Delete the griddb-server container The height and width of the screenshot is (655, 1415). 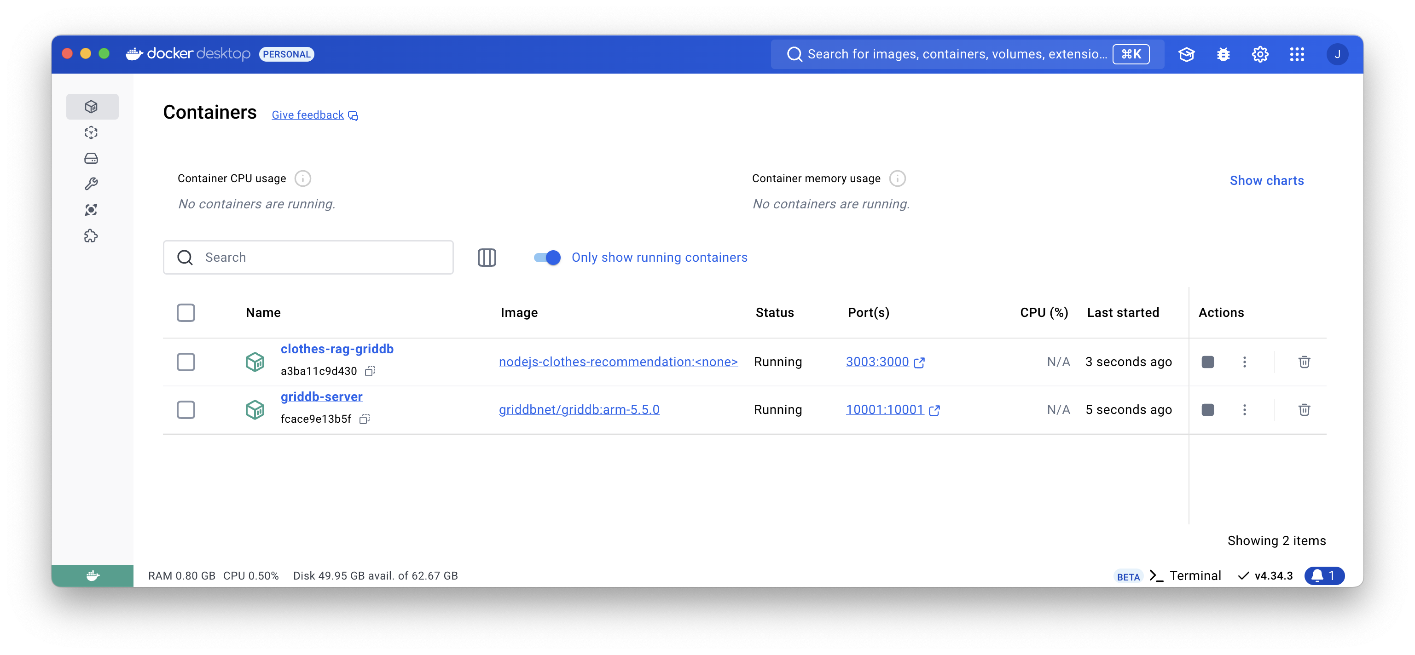pos(1304,409)
